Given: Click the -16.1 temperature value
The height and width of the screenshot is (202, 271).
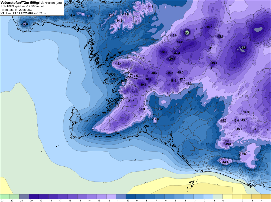Looking at the screenshot, I should pyautogui.click(x=131, y=101).
